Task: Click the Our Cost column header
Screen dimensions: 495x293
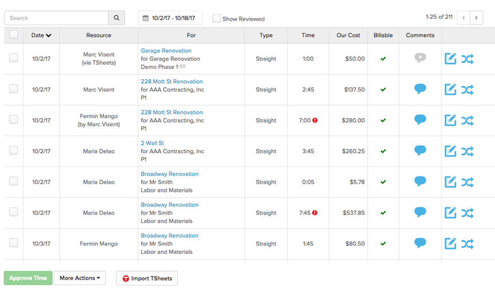Action: coord(348,35)
